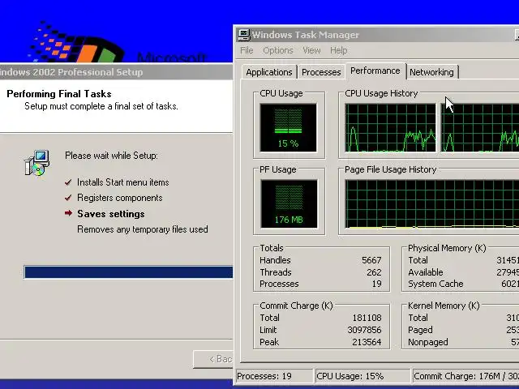Screen dimensions: 519x389
Task: Click the Back button in Setup wizard
Action: [x=213, y=359]
